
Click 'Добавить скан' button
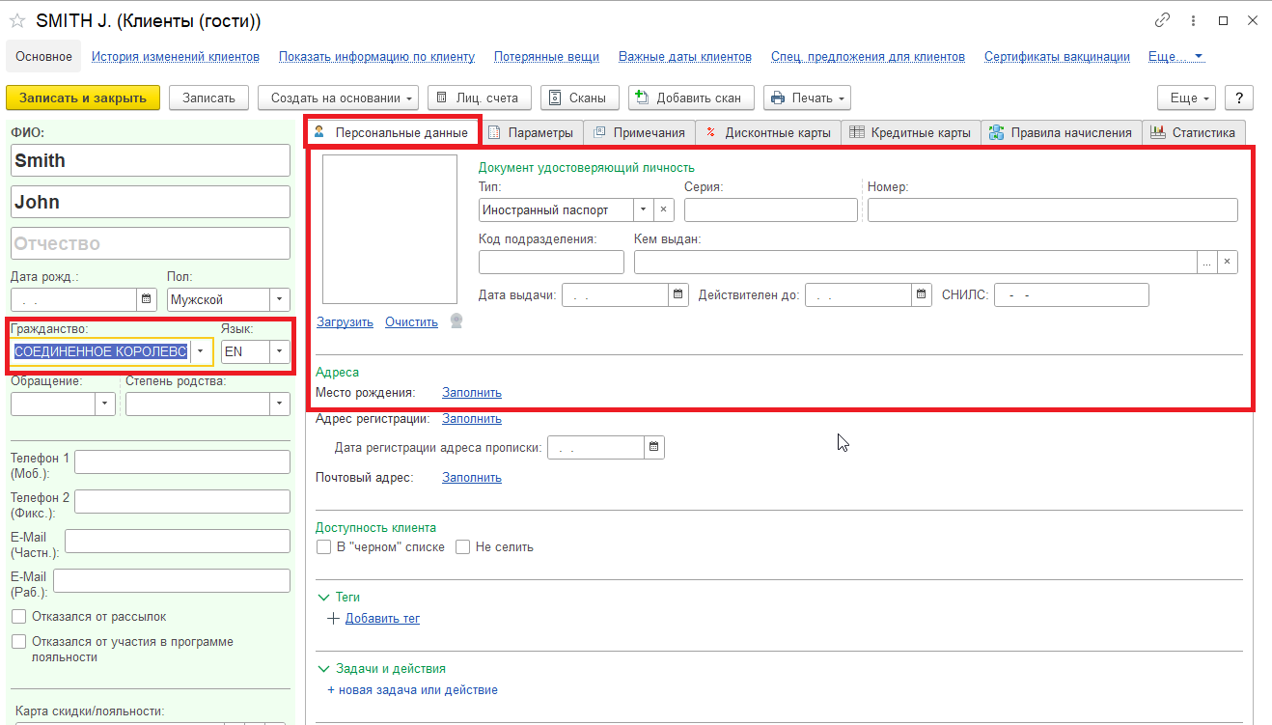point(691,98)
